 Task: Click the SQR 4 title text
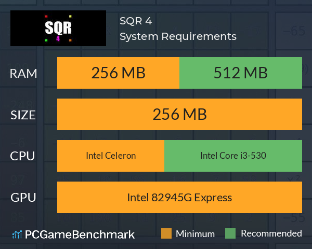coord(136,21)
